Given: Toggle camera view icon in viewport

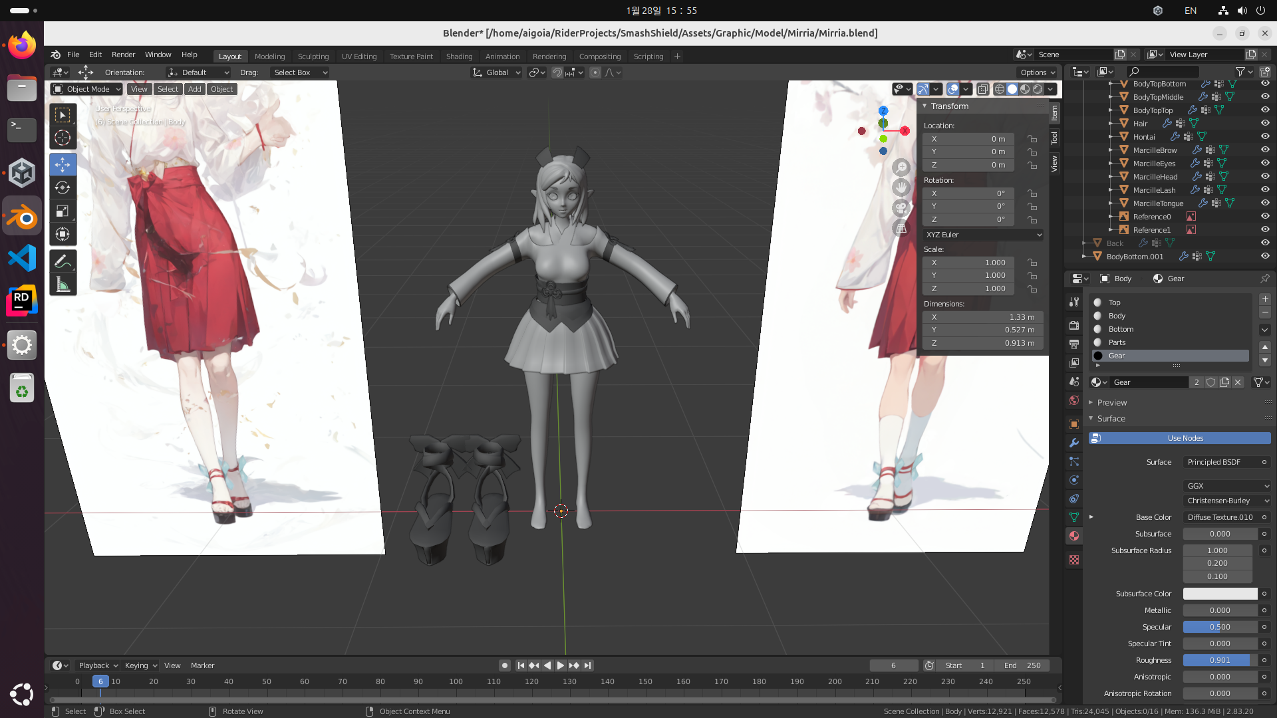Looking at the screenshot, I should 901,208.
